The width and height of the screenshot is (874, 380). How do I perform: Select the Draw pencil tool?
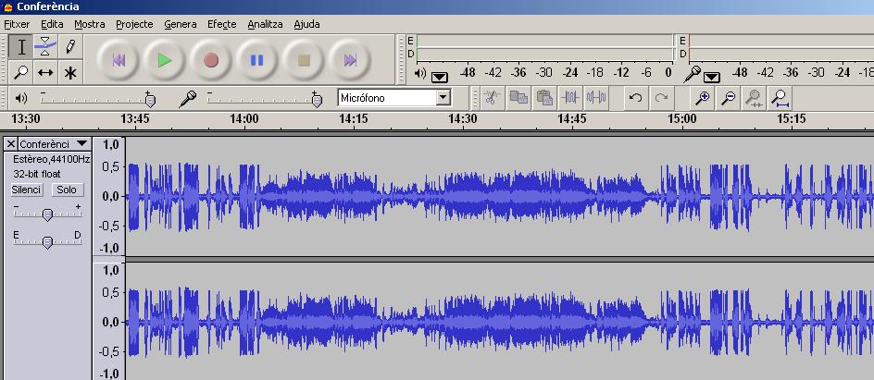69,46
